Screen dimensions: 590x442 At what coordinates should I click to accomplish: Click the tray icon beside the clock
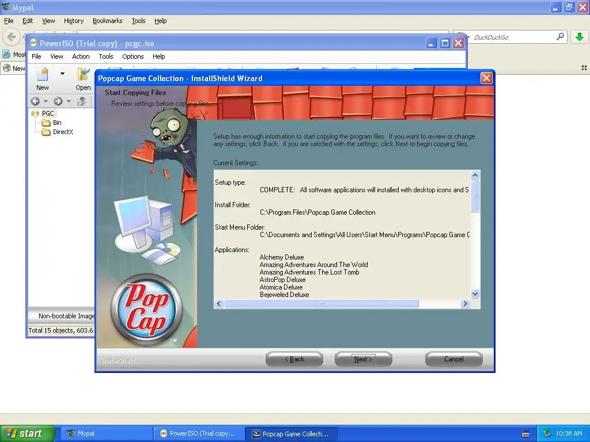[547, 433]
